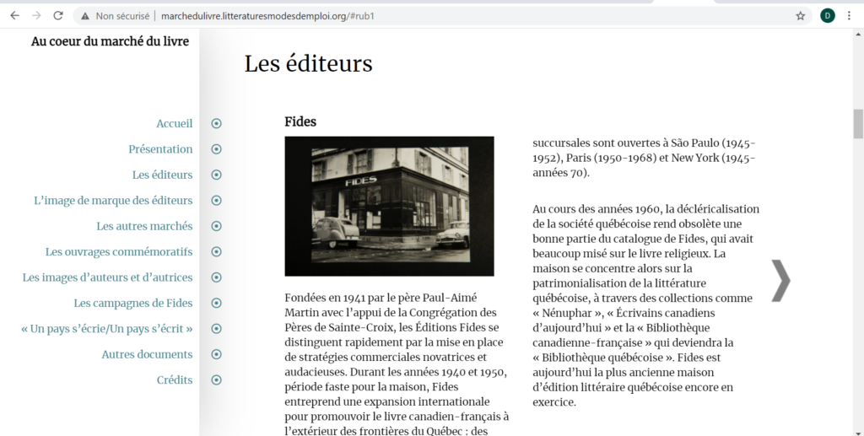This screenshot has height=436, width=864.
Task: Click the site title 'Au coeur du marché du livre'
Action: tap(111, 41)
